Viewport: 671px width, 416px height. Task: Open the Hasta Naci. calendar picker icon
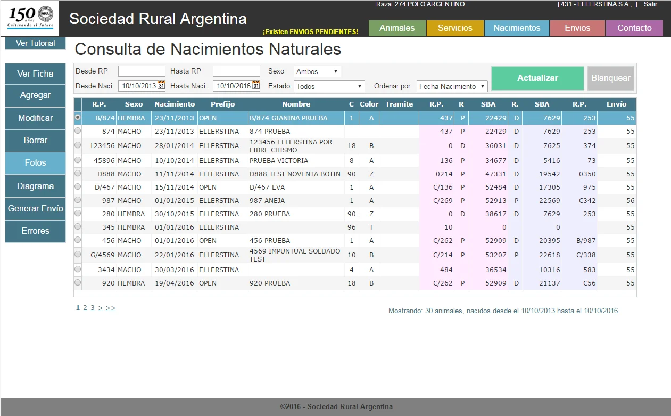tap(256, 86)
